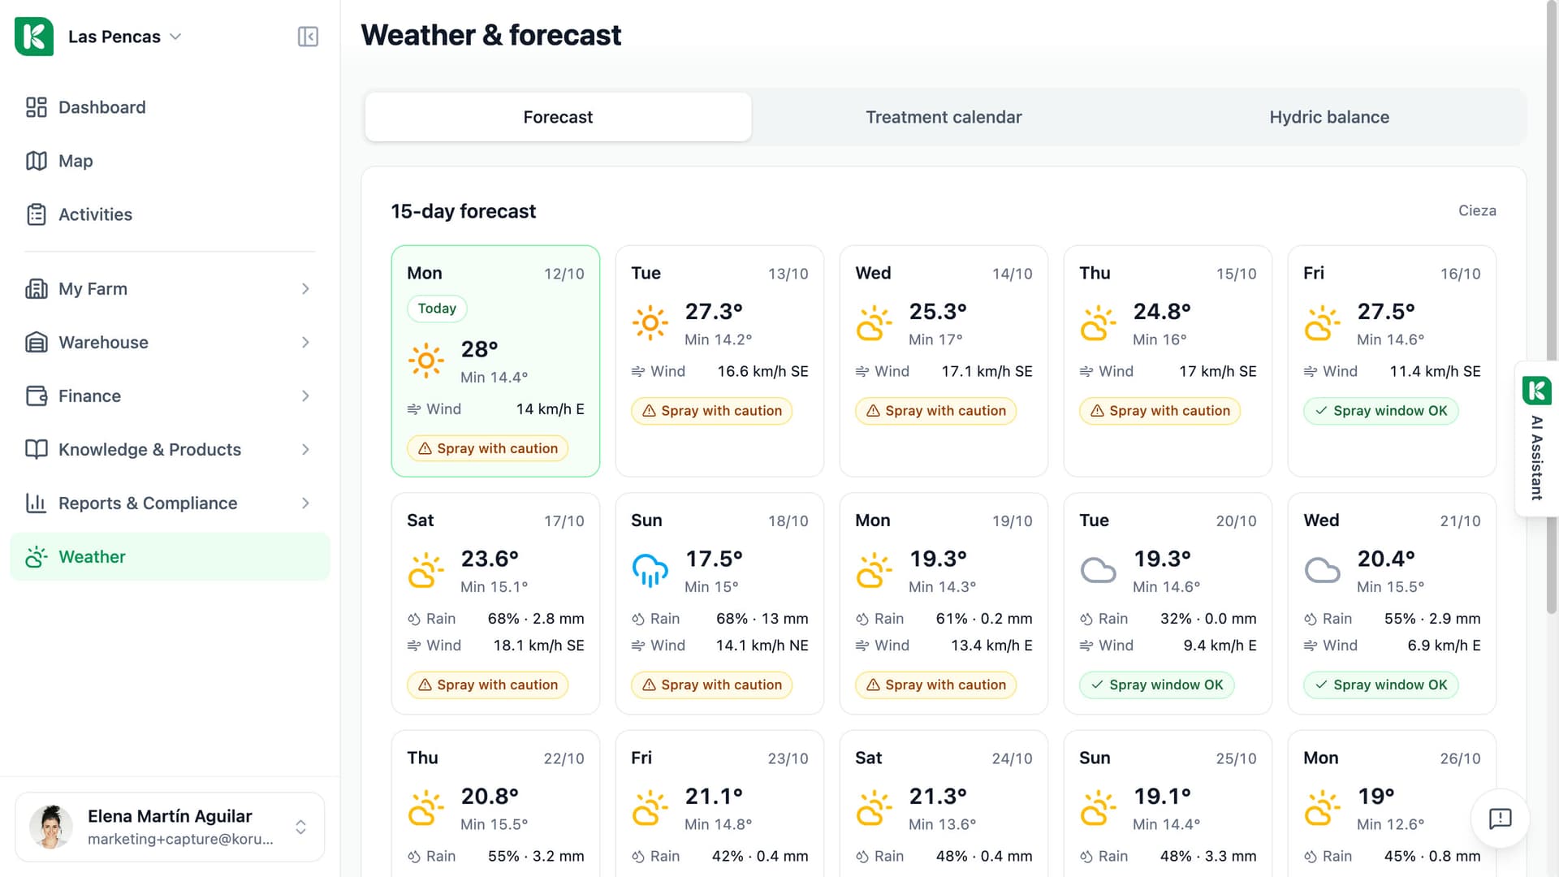Click Spray window OK badge on Tue 20/10

[x=1157, y=685]
